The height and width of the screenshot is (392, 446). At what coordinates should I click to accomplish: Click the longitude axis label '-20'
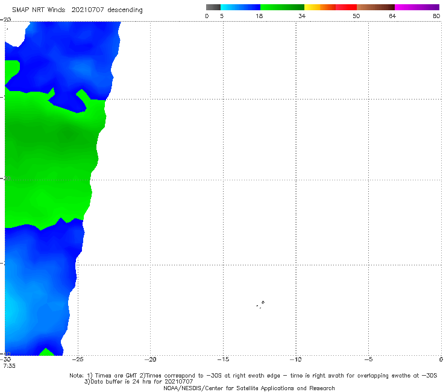pyautogui.click(x=150, y=359)
